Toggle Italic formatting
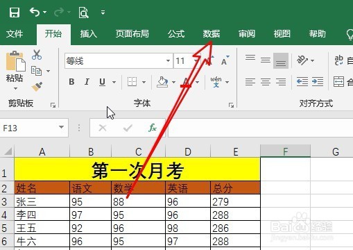This screenshot has height=250, width=353. pos(87,82)
